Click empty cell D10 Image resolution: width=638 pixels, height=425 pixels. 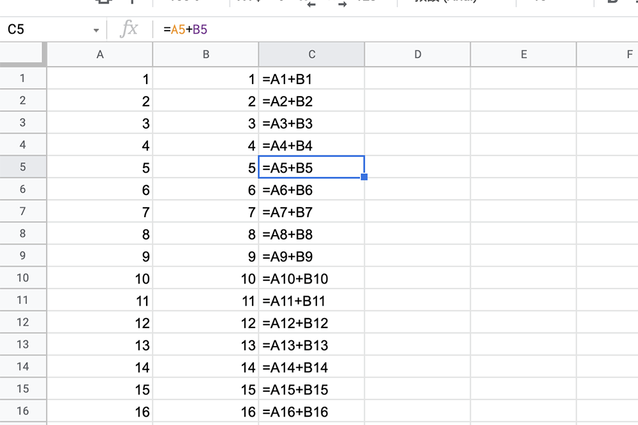coord(417,278)
